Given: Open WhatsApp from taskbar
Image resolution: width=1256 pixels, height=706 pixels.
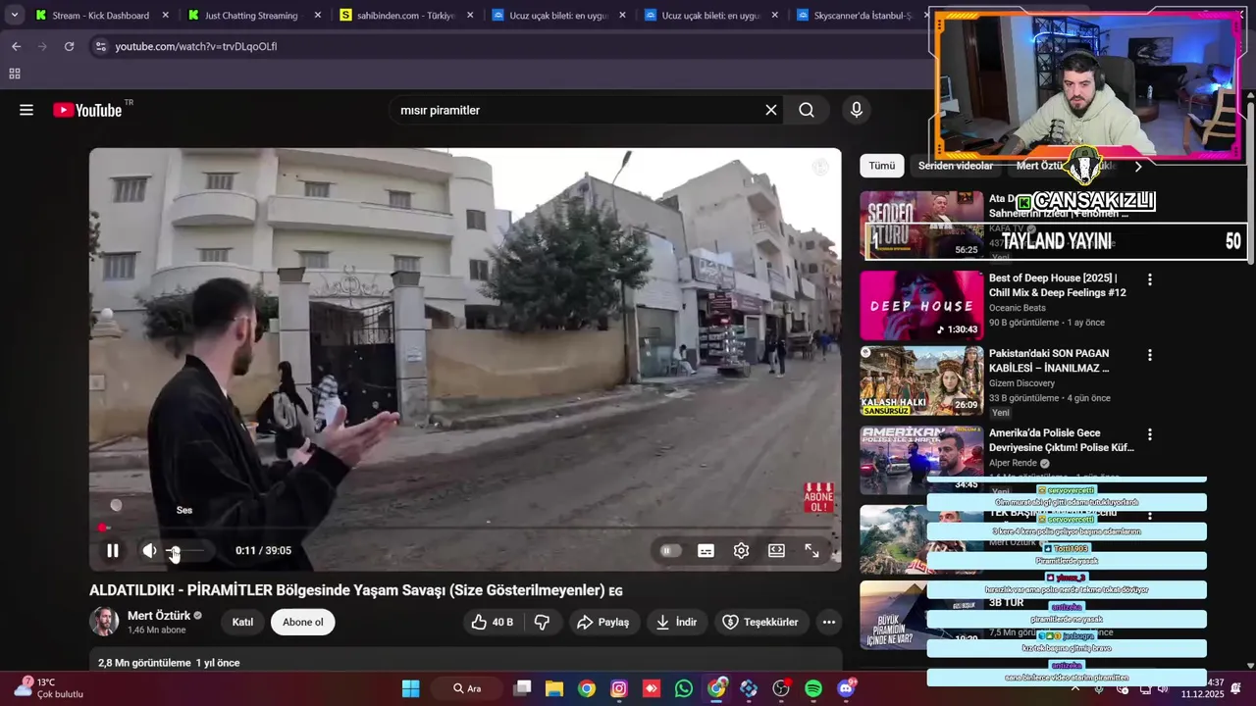Looking at the screenshot, I should click(684, 688).
